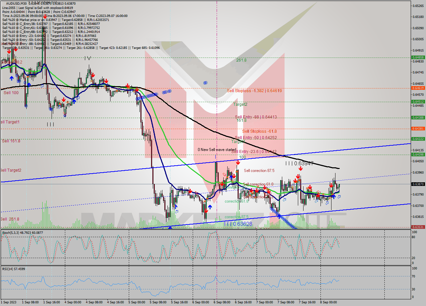Screen dimensions: 426x306
Task: Select the blue diagonal breakout arrow near the 5 Sep lows
Action: (177, 212)
